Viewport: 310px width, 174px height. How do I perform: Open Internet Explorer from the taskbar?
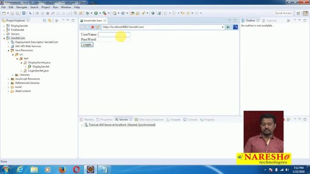20,170
